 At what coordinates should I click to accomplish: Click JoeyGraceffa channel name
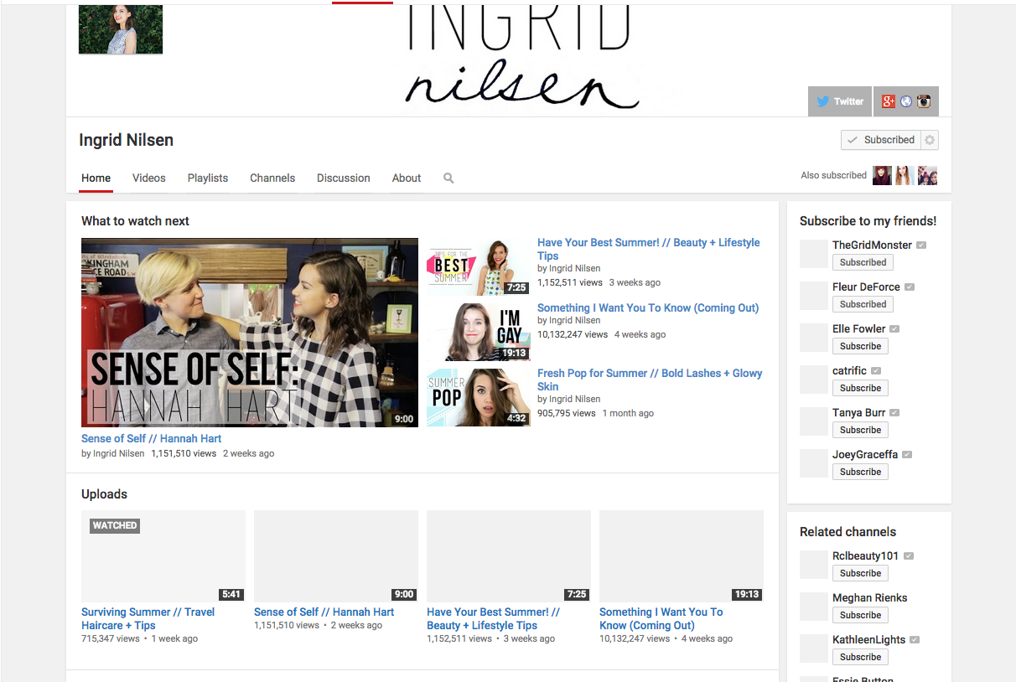click(865, 454)
